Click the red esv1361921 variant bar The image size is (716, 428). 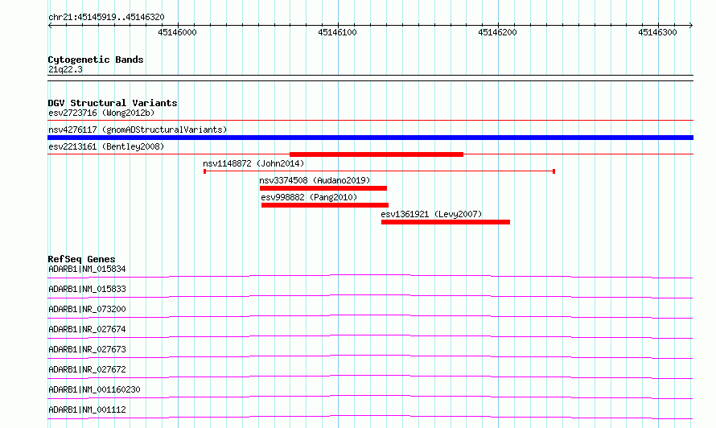click(446, 222)
